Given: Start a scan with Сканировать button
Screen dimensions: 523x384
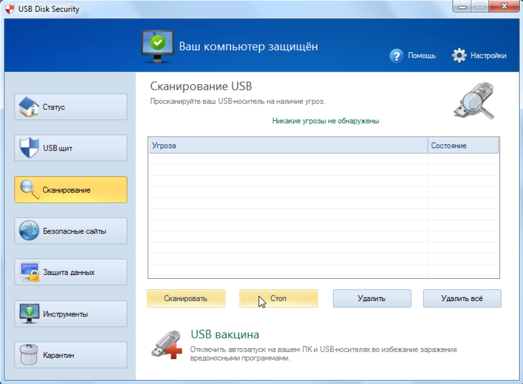Looking at the screenshot, I should click(186, 298).
